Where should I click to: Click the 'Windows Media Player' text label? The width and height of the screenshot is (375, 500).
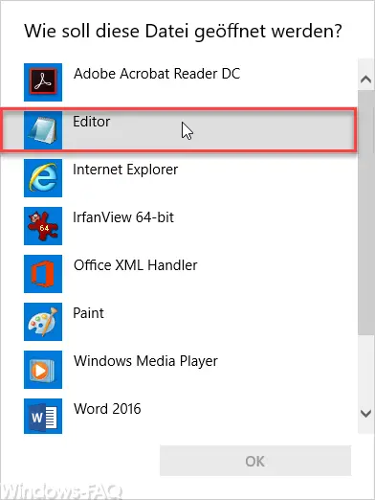pos(145,361)
